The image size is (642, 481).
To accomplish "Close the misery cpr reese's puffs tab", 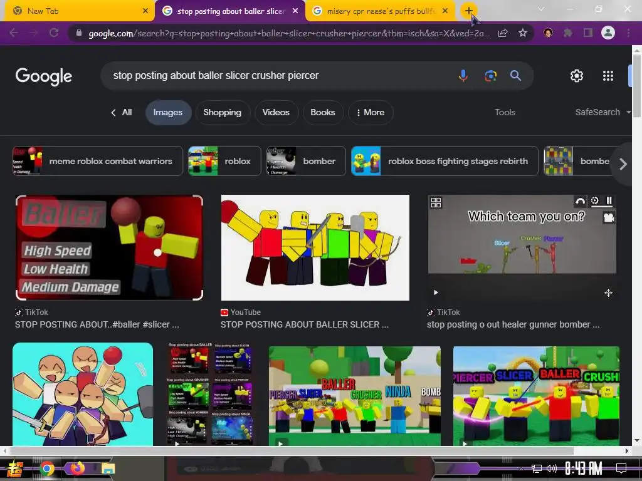I will [446, 11].
